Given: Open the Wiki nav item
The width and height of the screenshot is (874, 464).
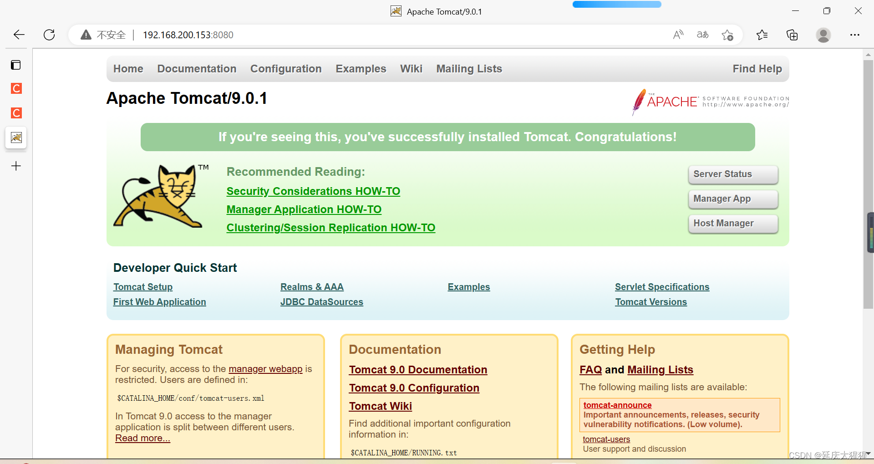Looking at the screenshot, I should 411,69.
